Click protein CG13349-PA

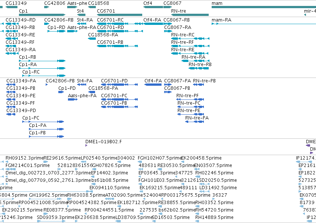click(21, 81)
